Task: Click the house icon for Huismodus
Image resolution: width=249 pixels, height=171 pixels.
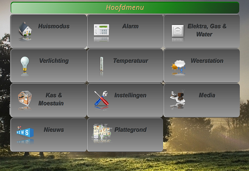Action: (25, 29)
